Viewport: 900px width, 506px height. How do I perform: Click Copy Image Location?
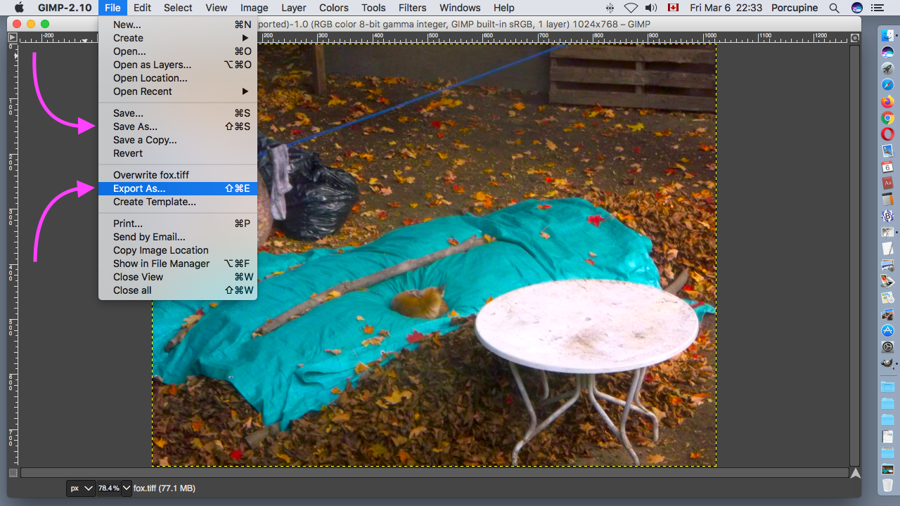point(178,250)
